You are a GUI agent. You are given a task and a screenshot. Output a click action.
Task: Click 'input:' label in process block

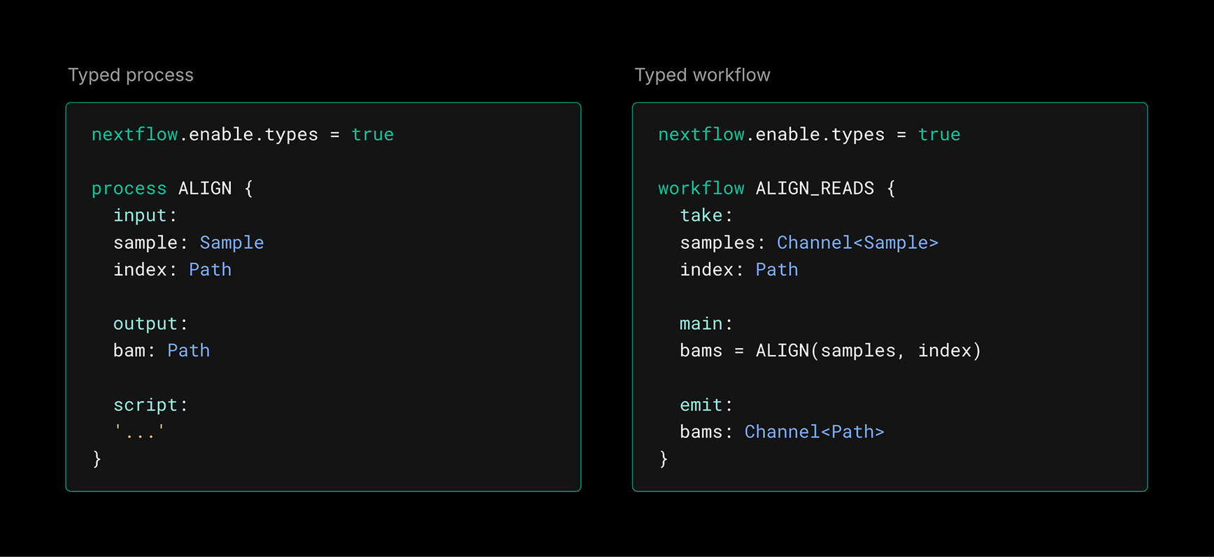point(145,215)
